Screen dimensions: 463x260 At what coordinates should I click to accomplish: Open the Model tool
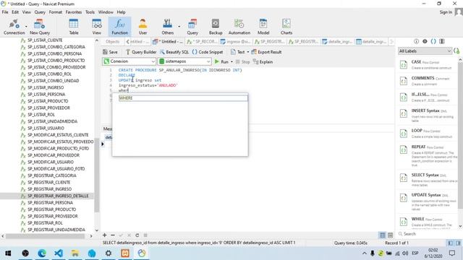[263, 27]
